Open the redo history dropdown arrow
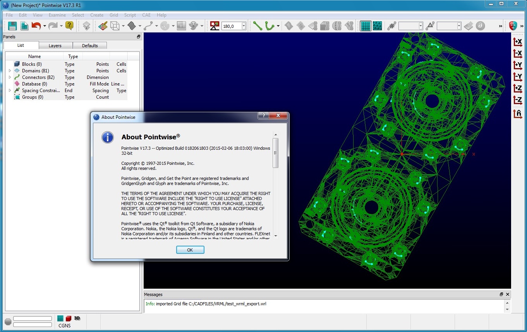The image size is (527, 332). click(x=61, y=26)
